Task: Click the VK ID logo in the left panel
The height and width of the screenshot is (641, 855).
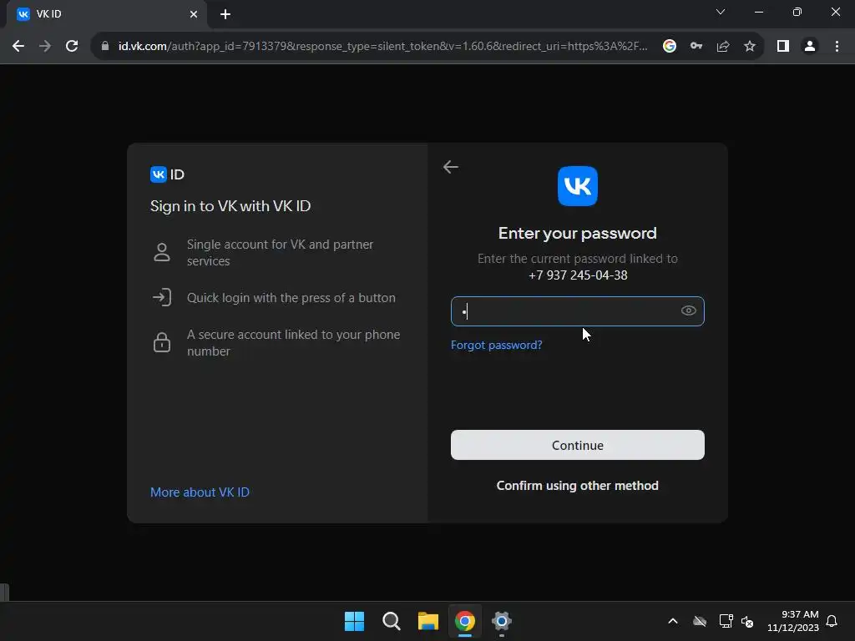Action: (167, 174)
